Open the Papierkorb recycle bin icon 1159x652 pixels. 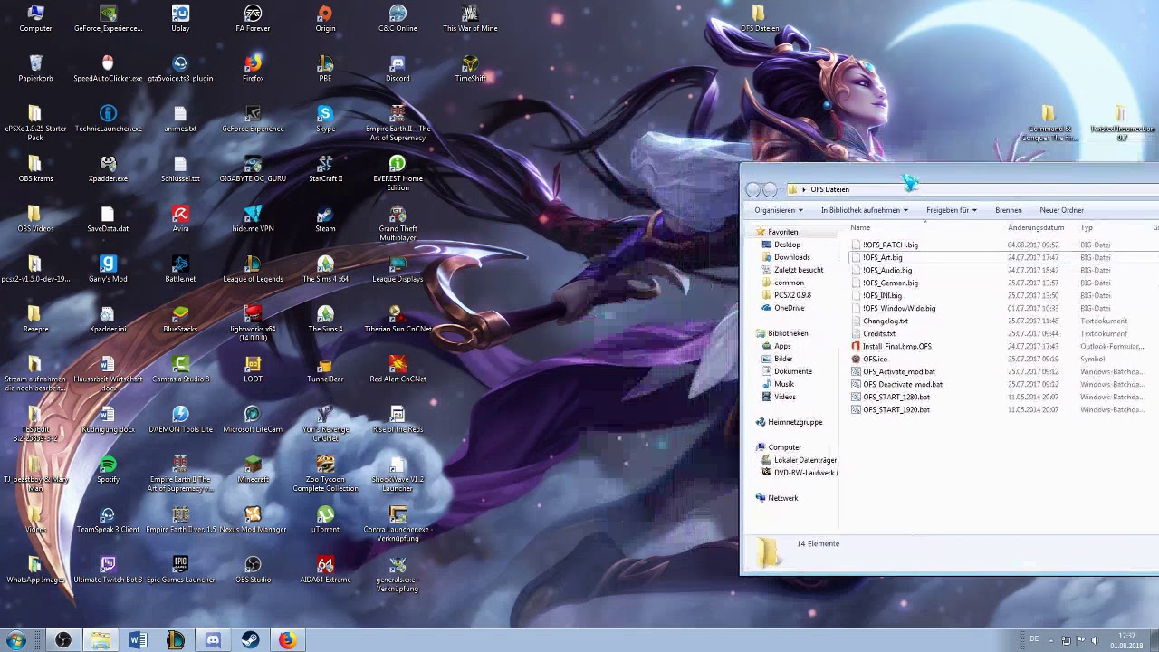[35, 68]
